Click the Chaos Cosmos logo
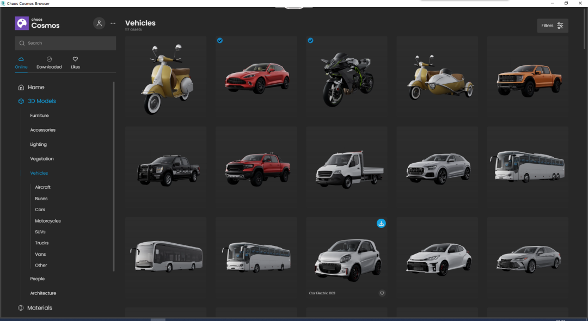Screen dimensions: 588x321 coord(22,23)
